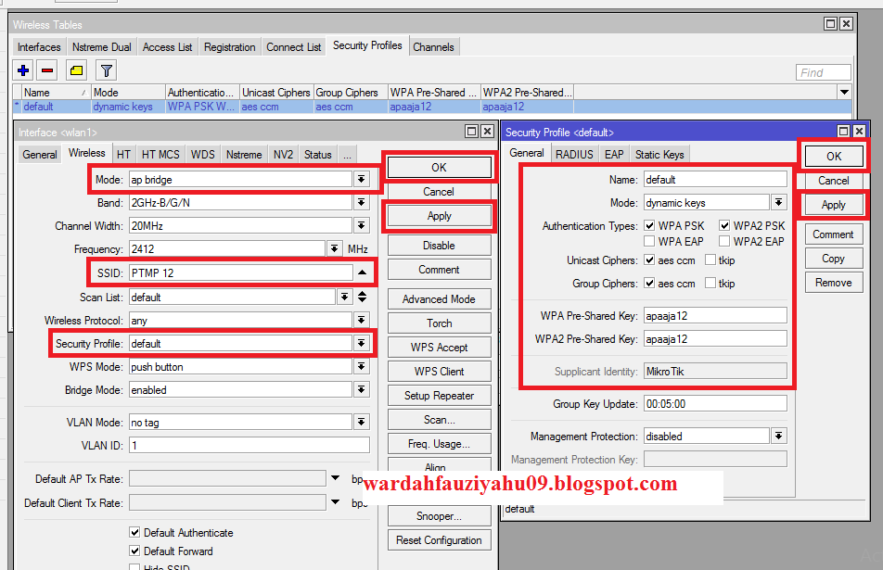The height and width of the screenshot is (570, 883).
Task: Enable the WPA EAP authentication checkbox
Action: (648, 241)
